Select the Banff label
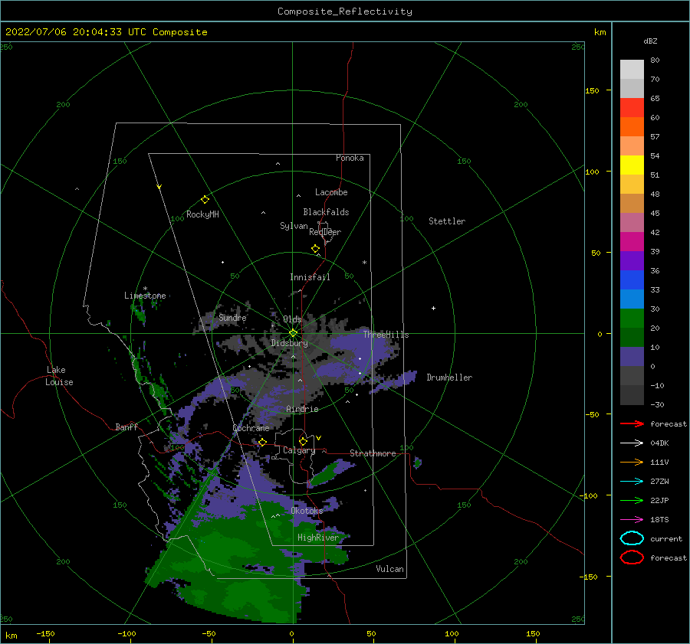The height and width of the screenshot is (644, 690). click(x=127, y=427)
